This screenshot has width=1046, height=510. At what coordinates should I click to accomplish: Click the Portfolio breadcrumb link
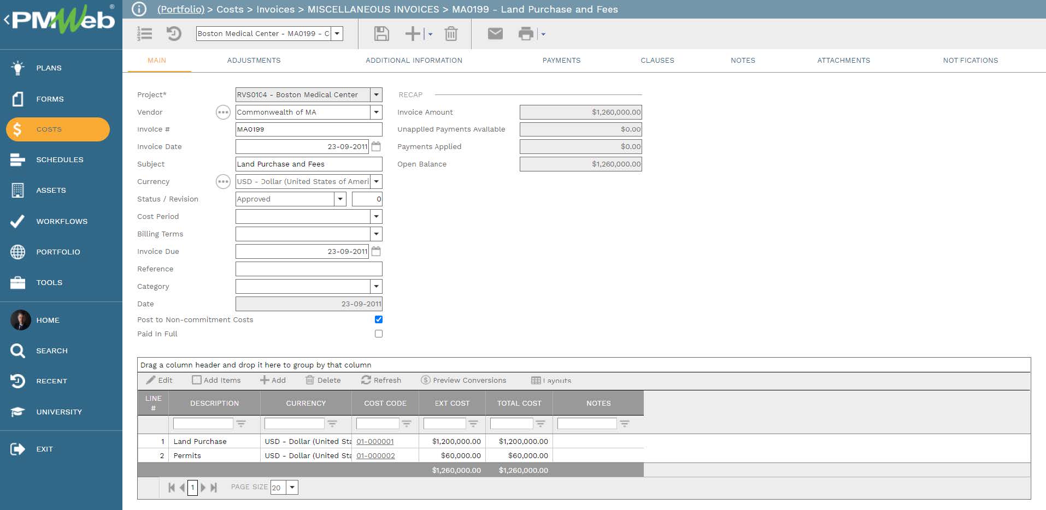tap(180, 9)
